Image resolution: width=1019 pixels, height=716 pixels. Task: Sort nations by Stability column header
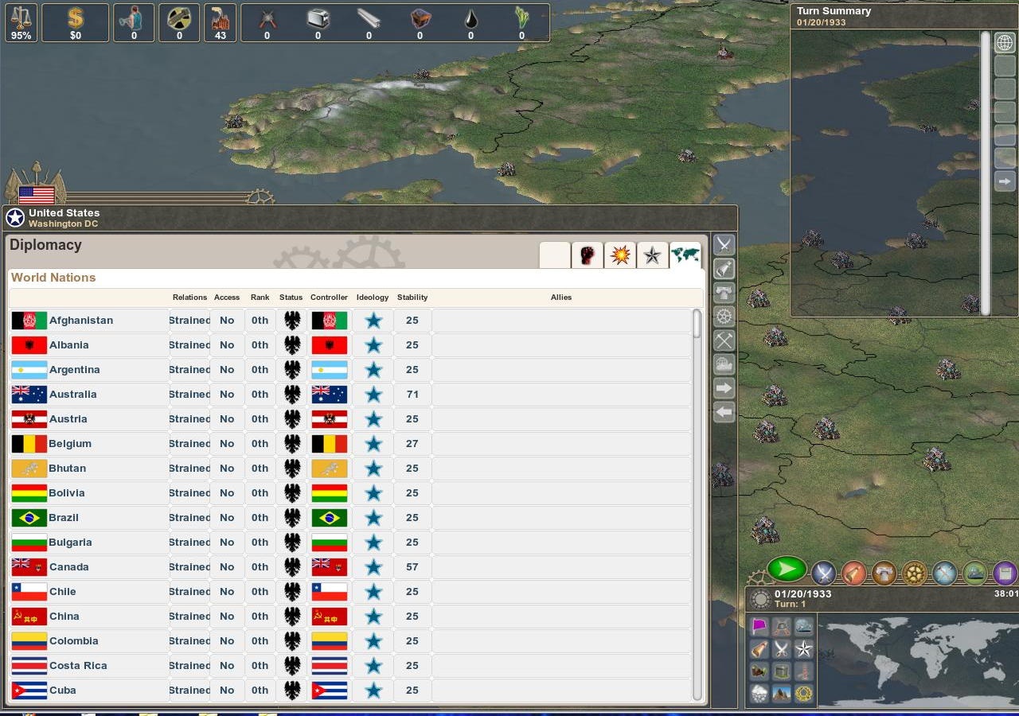[412, 298]
